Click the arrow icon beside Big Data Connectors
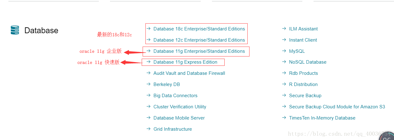394x140 pixels. click(149, 95)
